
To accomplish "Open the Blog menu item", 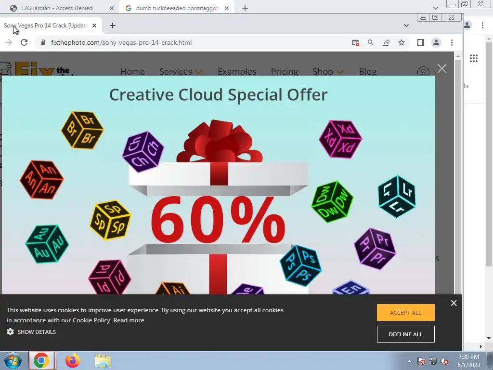I will point(367,71).
